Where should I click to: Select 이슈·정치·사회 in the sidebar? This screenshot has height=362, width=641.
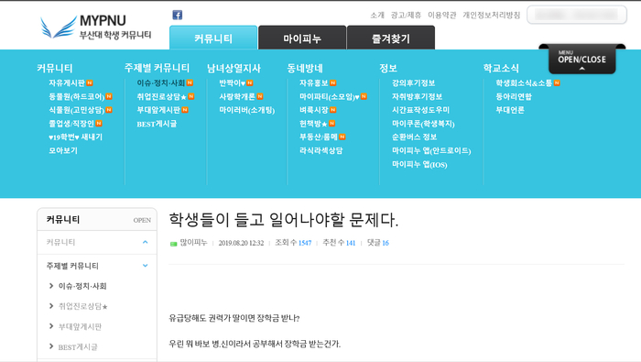tap(82, 286)
